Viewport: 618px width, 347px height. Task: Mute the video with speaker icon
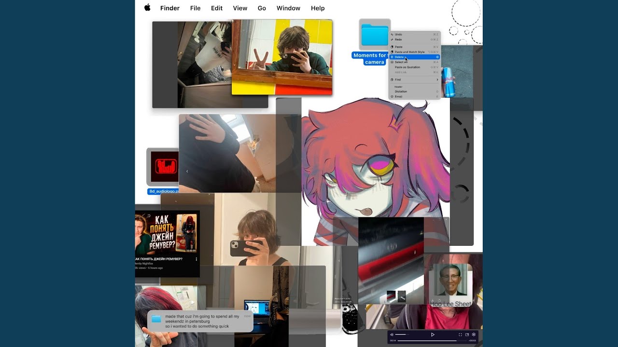coord(392,334)
